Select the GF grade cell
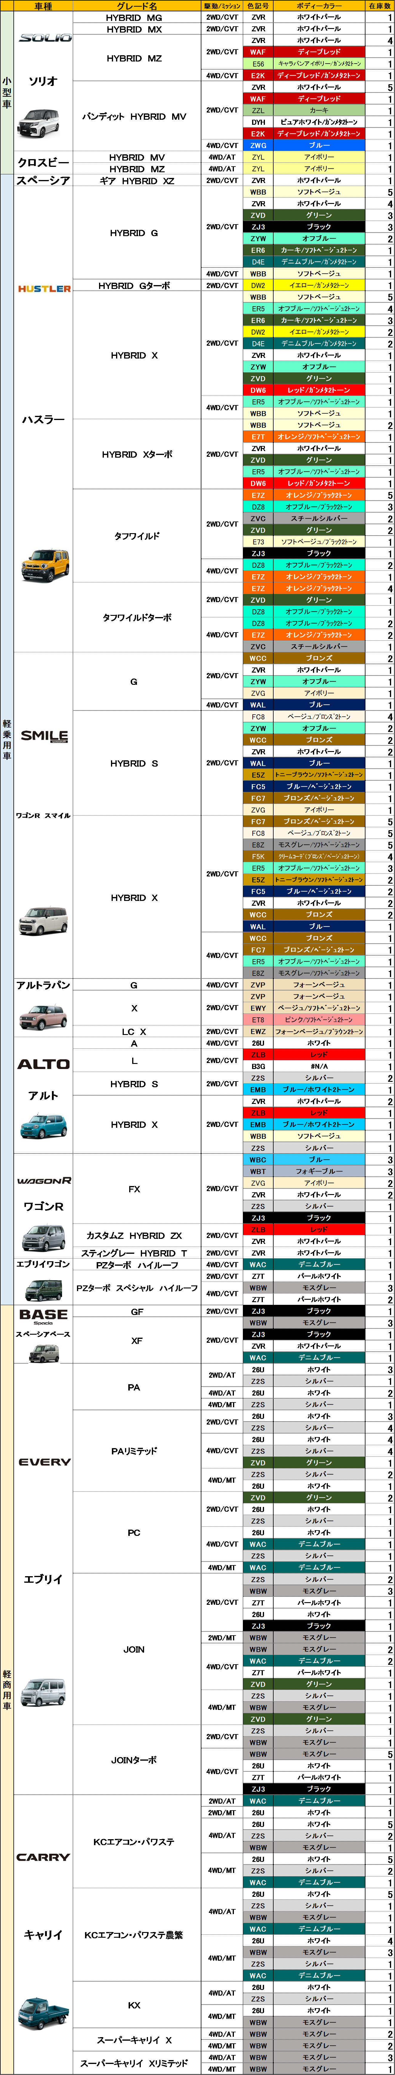Image resolution: width=395 pixels, height=2075 pixels. tap(137, 1311)
